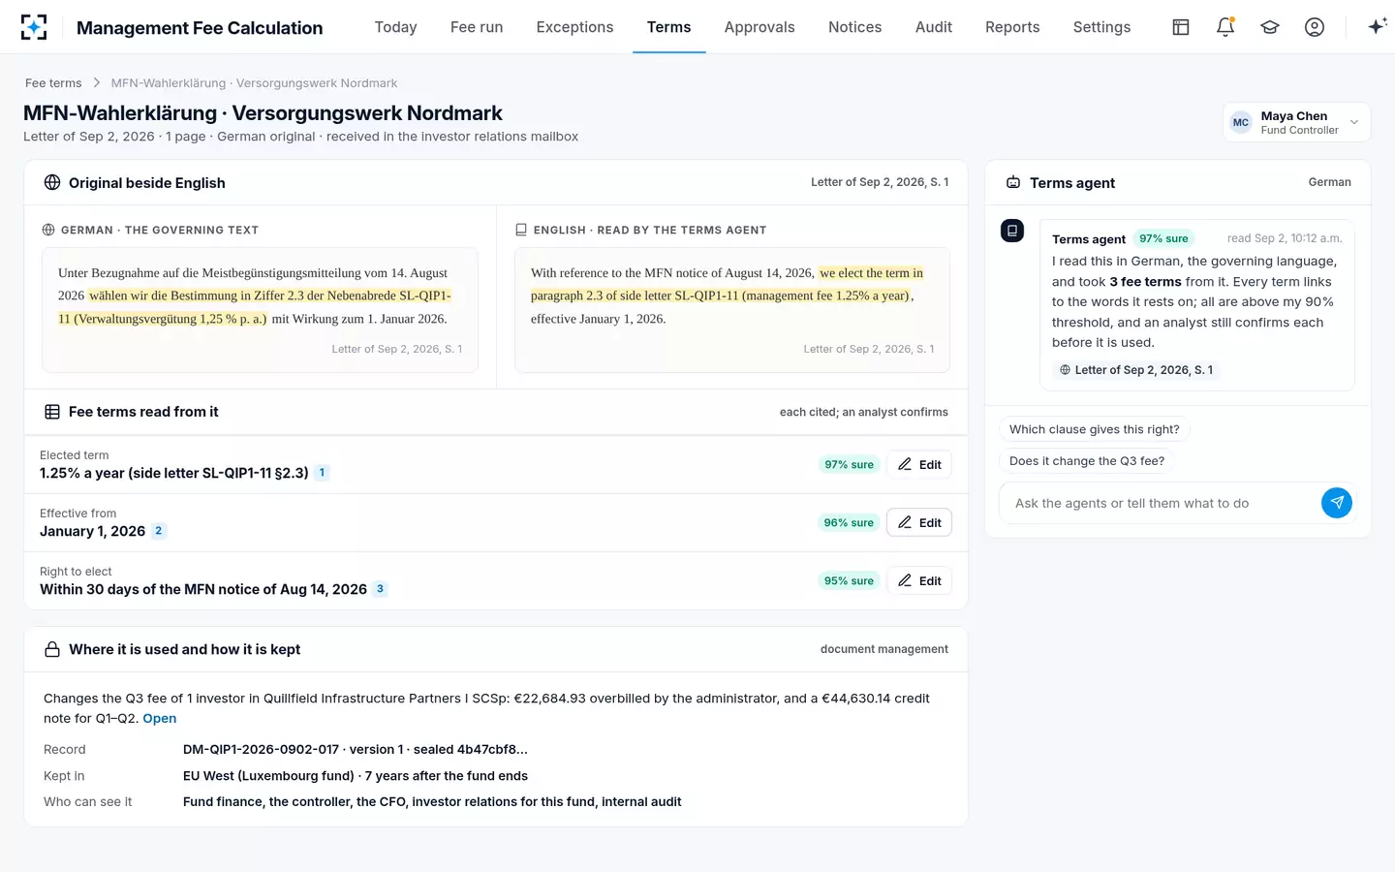Click the record ID DM-QIP1-2026-0902-017

click(x=261, y=750)
